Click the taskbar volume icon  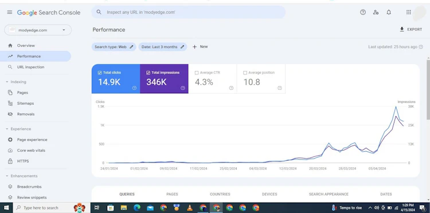click(377, 208)
